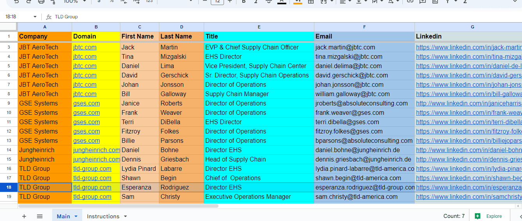Switch to the Instructions sheet tab
This screenshot has height=221, width=522.
pyautogui.click(x=103, y=216)
